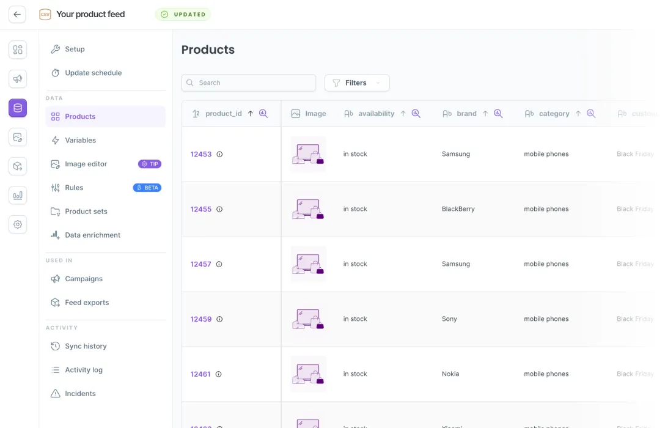Open product link 12459
Screen dimensions: 665x428
pyautogui.click(x=201, y=319)
